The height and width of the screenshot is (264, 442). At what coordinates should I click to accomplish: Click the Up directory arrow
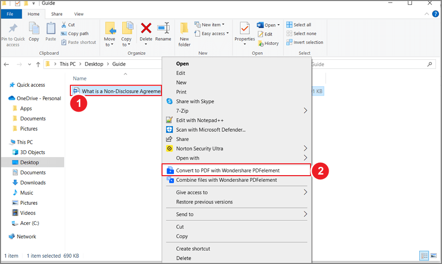[38, 64]
